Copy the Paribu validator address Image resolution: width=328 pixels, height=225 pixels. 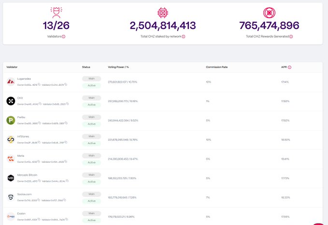[x=66, y=123]
